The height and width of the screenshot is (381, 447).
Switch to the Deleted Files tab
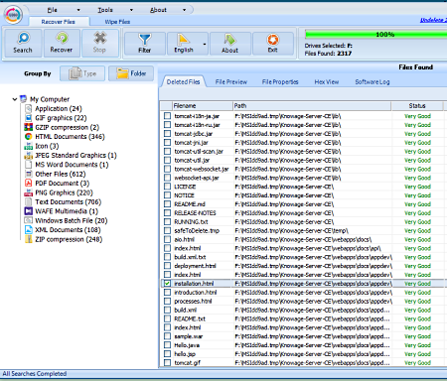pyautogui.click(x=184, y=81)
